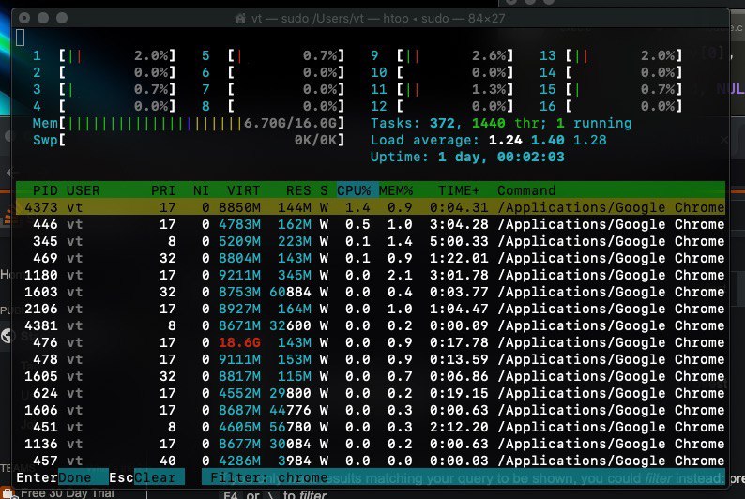Click the CPU 11 meter showing 1.3%
The image size is (745, 499).
(442, 89)
